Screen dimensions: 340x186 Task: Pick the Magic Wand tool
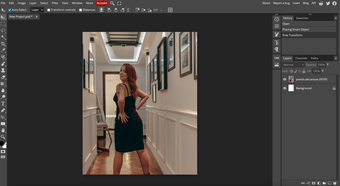tap(3, 37)
